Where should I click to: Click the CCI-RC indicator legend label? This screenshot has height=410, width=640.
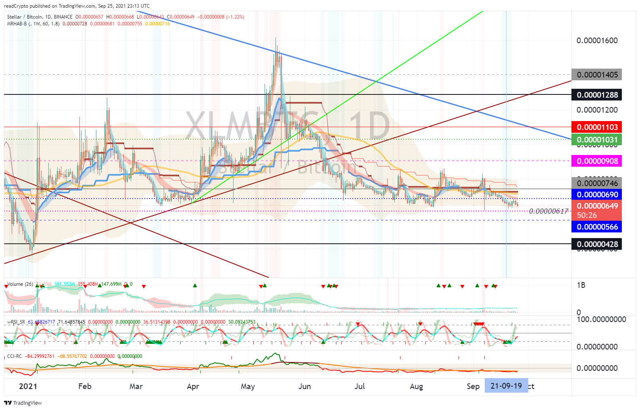click(15, 356)
